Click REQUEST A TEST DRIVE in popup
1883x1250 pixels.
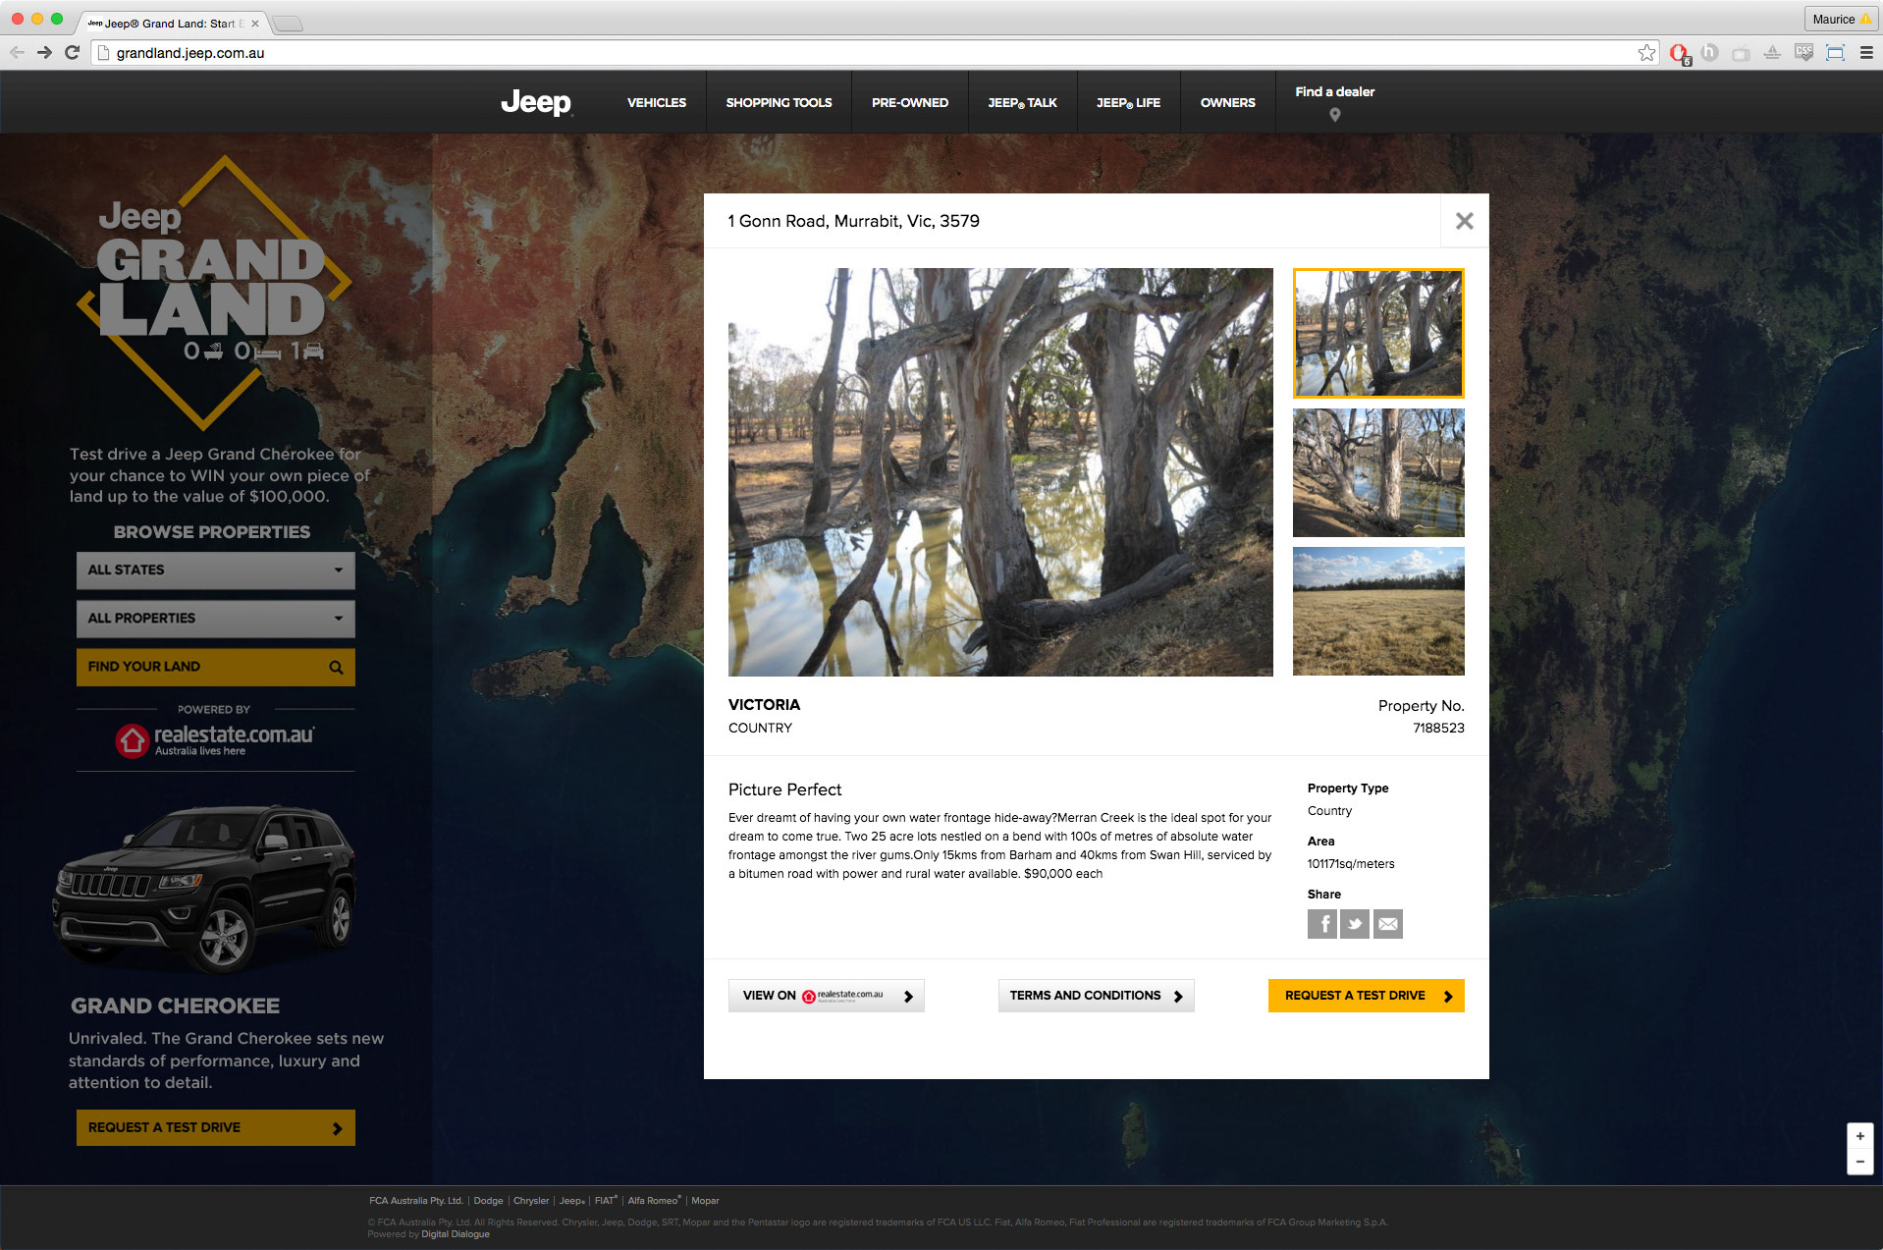tap(1366, 996)
